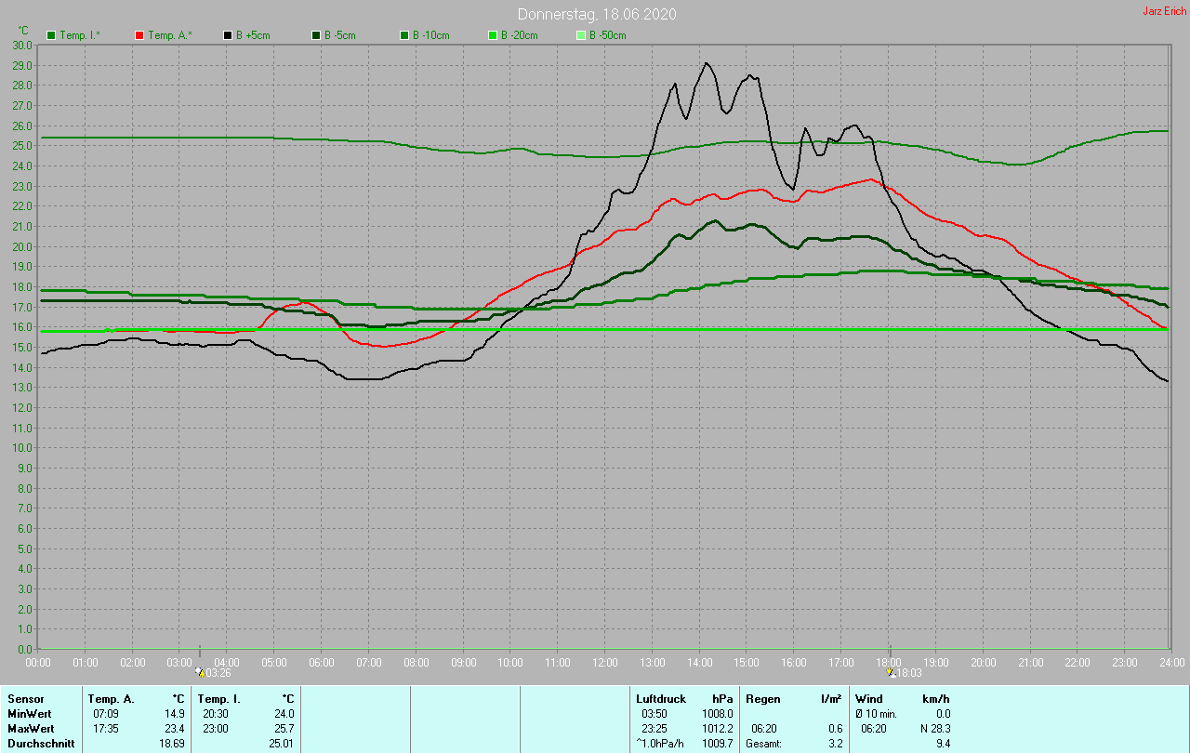1190x753 pixels.
Task: Click the 'B -20cm' legend label
Action: (x=520, y=35)
